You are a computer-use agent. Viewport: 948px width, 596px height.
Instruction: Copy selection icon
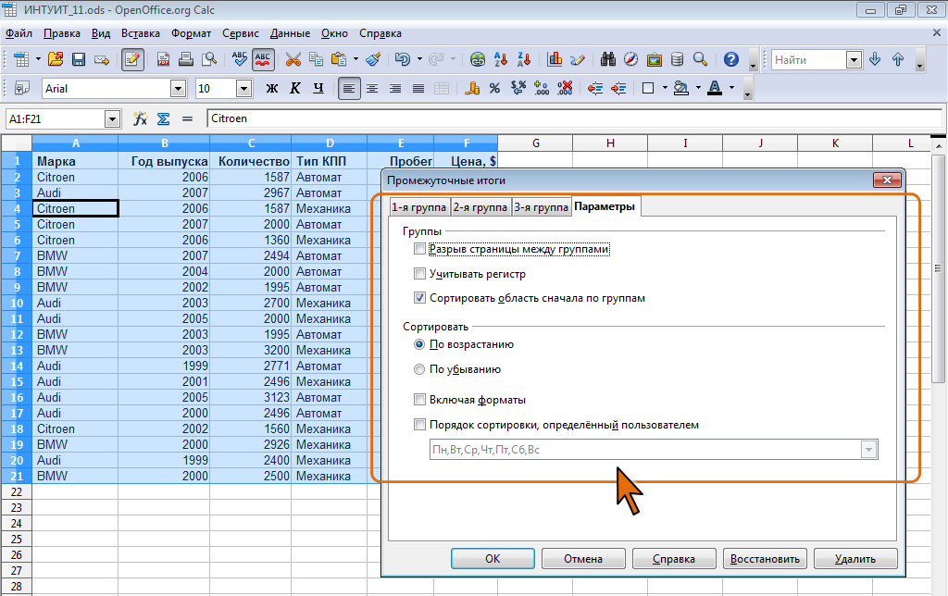316,59
